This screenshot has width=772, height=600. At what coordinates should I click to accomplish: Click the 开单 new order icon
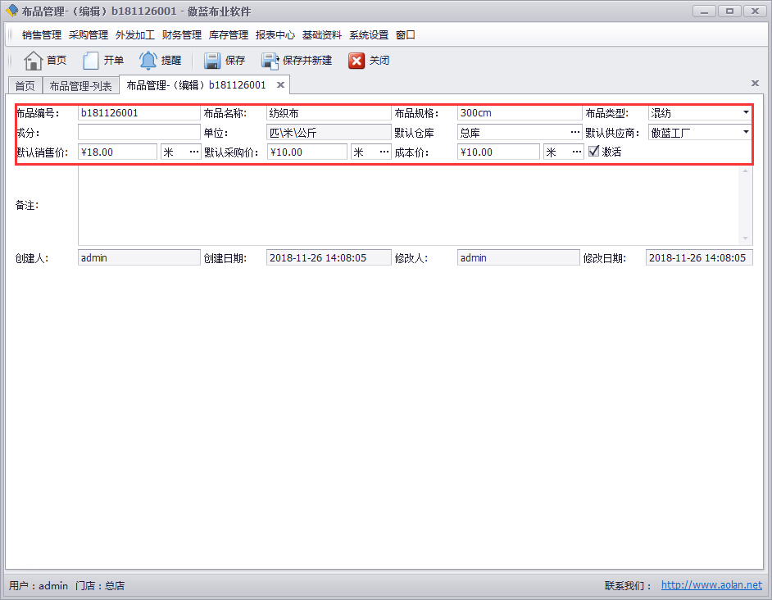tap(91, 61)
